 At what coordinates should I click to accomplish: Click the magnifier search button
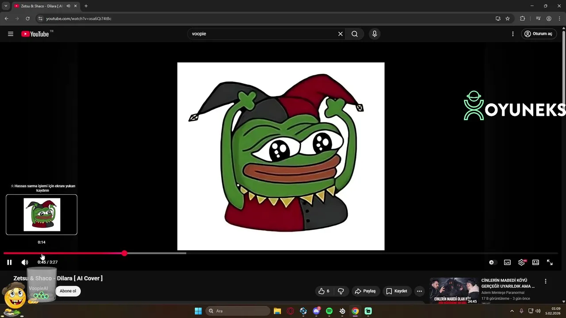(x=355, y=34)
